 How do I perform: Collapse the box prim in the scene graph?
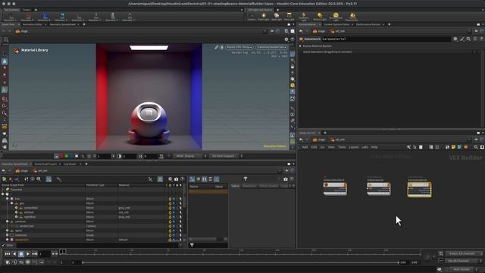coord(8,199)
